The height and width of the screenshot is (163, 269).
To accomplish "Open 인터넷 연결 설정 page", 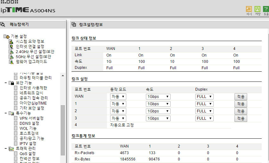I will 30,46.
